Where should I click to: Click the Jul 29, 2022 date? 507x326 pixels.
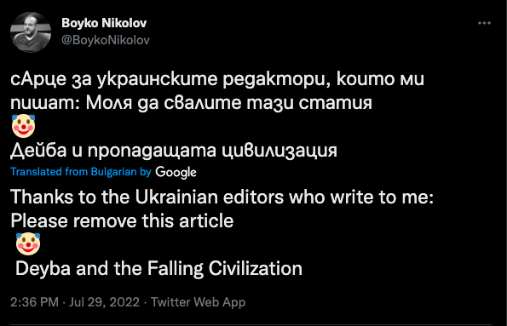pos(104,302)
